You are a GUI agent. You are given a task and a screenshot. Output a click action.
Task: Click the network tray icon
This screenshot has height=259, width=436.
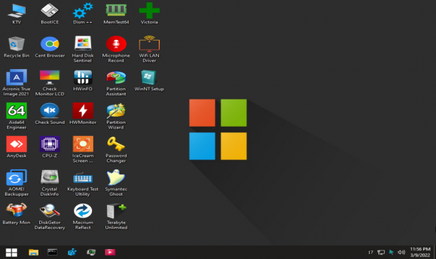[x=381, y=253]
